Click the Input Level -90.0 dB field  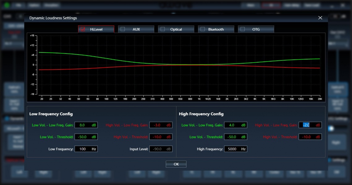161,149
